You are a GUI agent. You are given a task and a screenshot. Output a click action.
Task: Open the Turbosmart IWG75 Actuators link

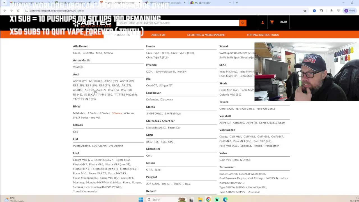(x=277, y=178)
